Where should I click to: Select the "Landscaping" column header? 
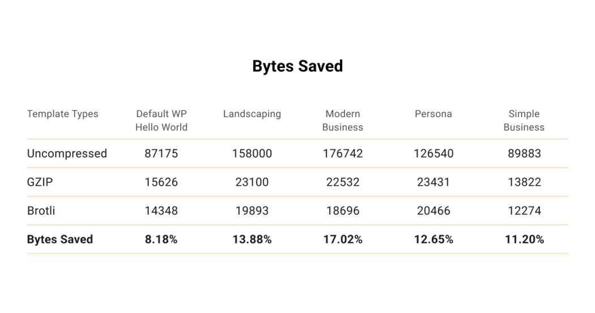coord(252,114)
